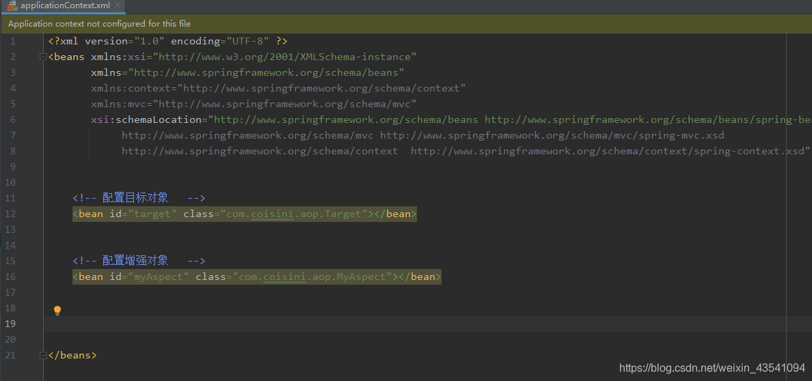Click xmlns:context namespace URL on line 4
This screenshot has height=381, width=812.
pos(322,89)
